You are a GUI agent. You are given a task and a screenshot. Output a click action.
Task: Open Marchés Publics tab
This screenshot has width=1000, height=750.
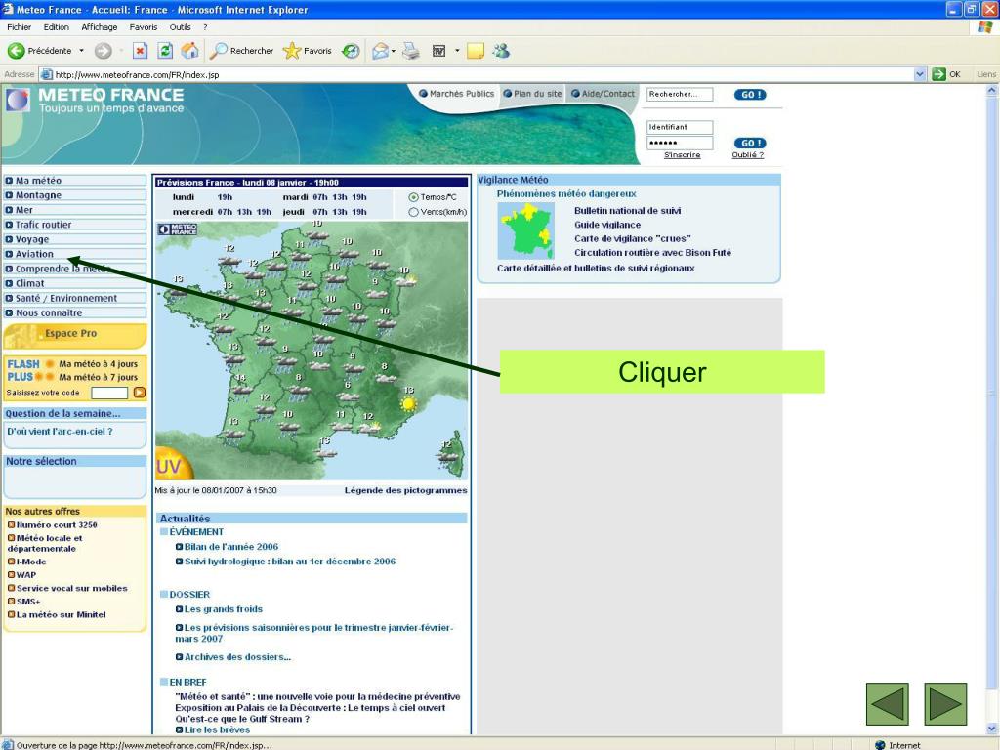457,94
